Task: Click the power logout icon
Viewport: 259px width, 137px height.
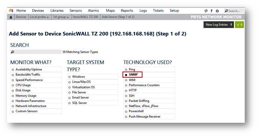Action: (217, 11)
